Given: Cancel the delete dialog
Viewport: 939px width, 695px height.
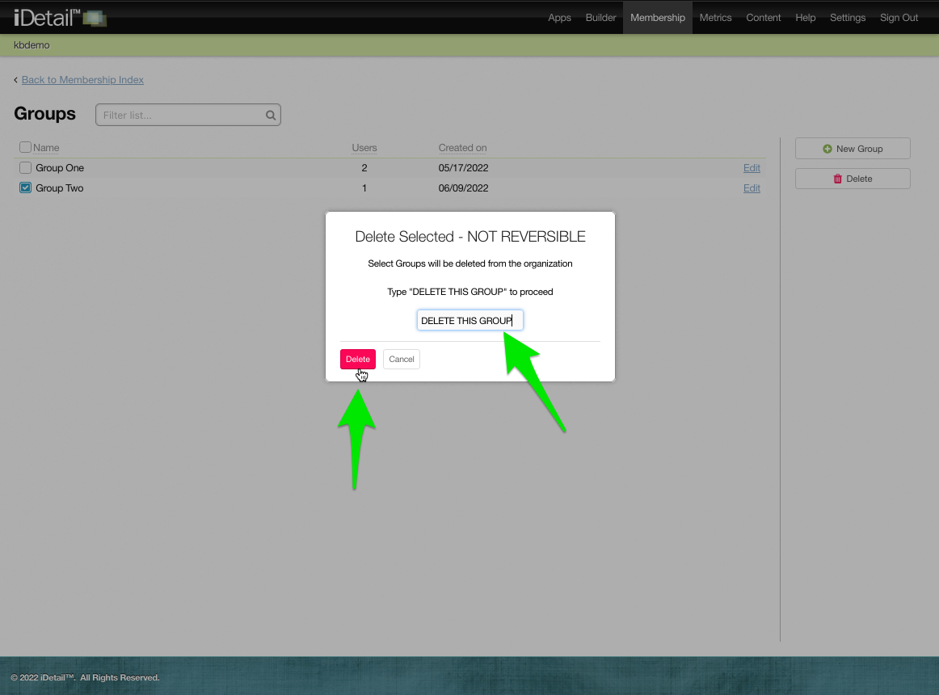Looking at the screenshot, I should [402, 359].
